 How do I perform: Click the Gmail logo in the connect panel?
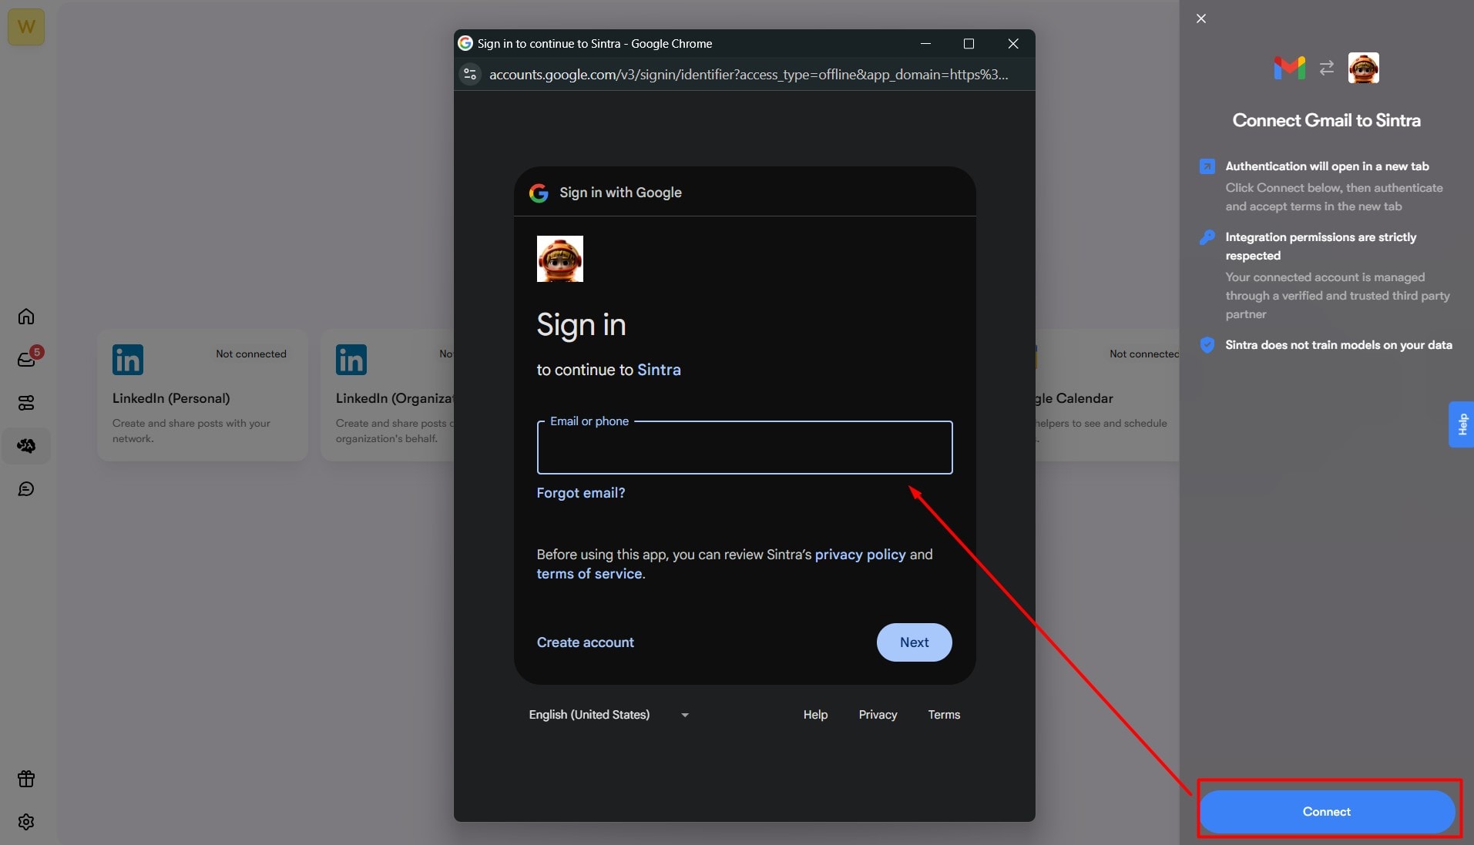[1290, 68]
